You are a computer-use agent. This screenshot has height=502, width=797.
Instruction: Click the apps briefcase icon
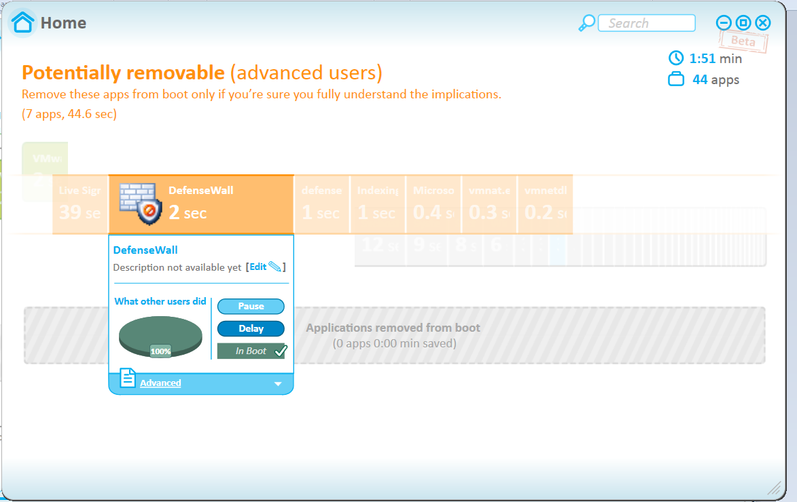[x=676, y=79]
